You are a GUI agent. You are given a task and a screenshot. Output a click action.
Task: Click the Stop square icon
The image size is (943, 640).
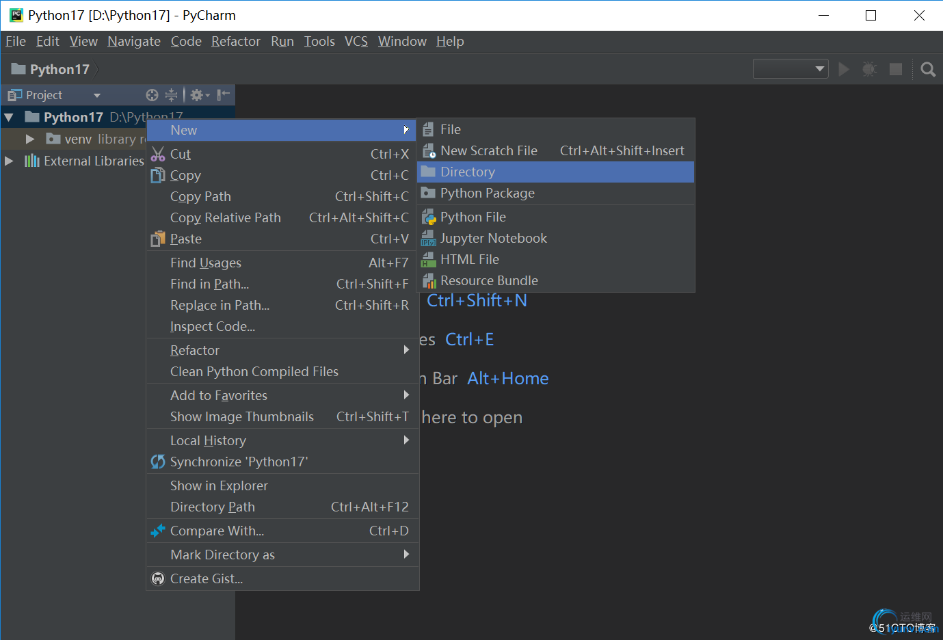click(x=895, y=69)
